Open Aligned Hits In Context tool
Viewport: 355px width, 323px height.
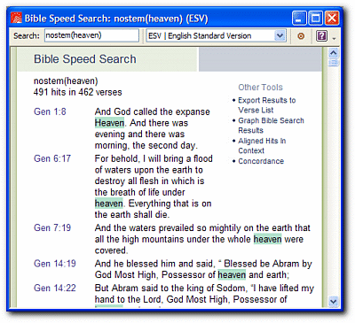point(262,146)
